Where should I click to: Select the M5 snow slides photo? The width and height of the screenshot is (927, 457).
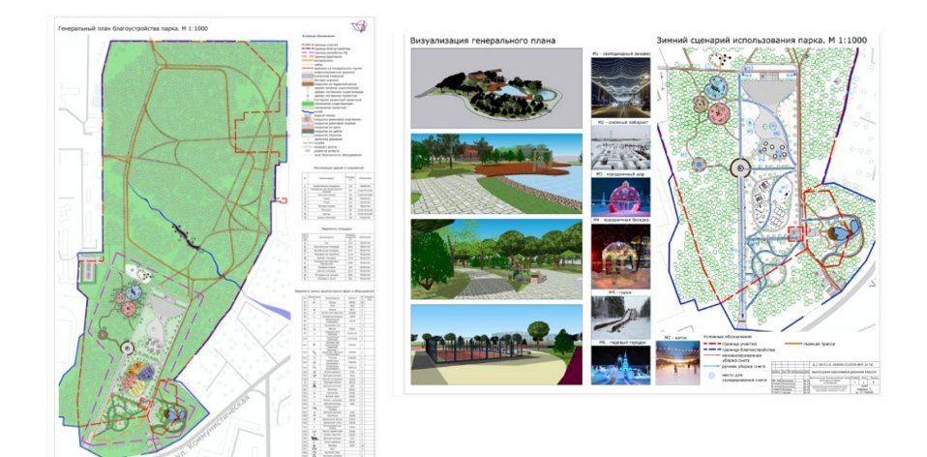[x=619, y=316]
